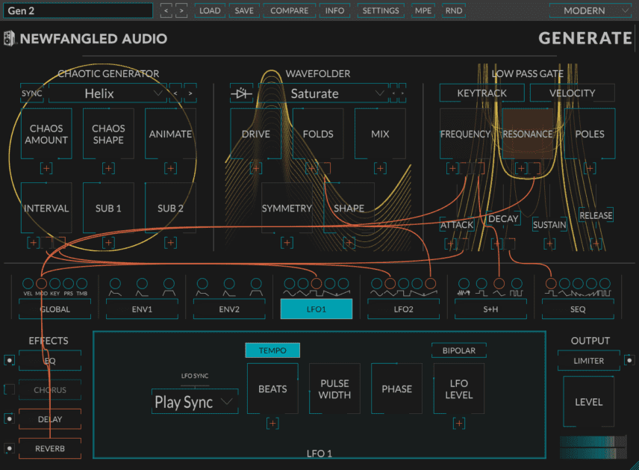
Task: Switch to the ENV2 tab
Action: pyautogui.click(x=229, y=309)
